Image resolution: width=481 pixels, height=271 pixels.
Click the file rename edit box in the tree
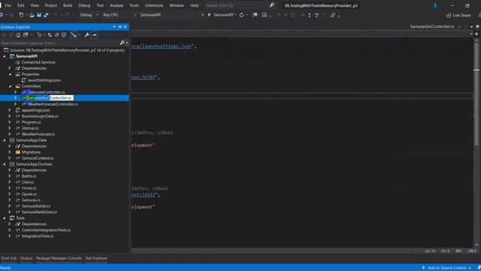pyautogui.click(x=50, y=98)
